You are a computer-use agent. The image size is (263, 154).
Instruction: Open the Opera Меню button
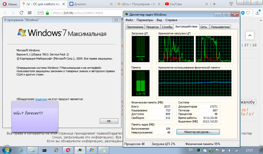click(x=10, y=4)
